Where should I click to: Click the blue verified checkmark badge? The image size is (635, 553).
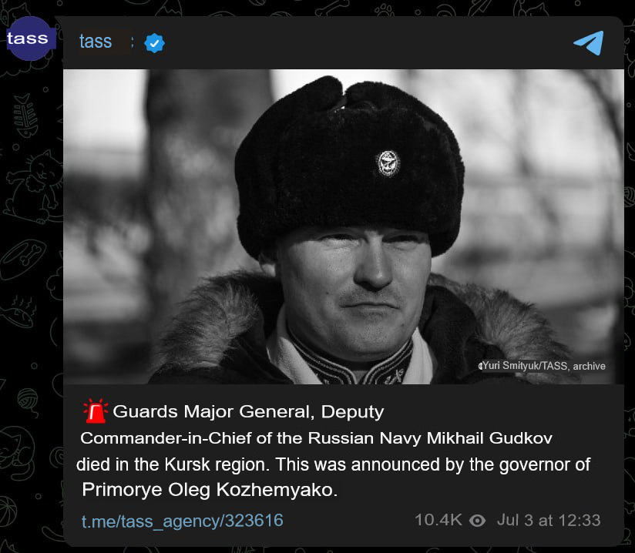[154, 43]
